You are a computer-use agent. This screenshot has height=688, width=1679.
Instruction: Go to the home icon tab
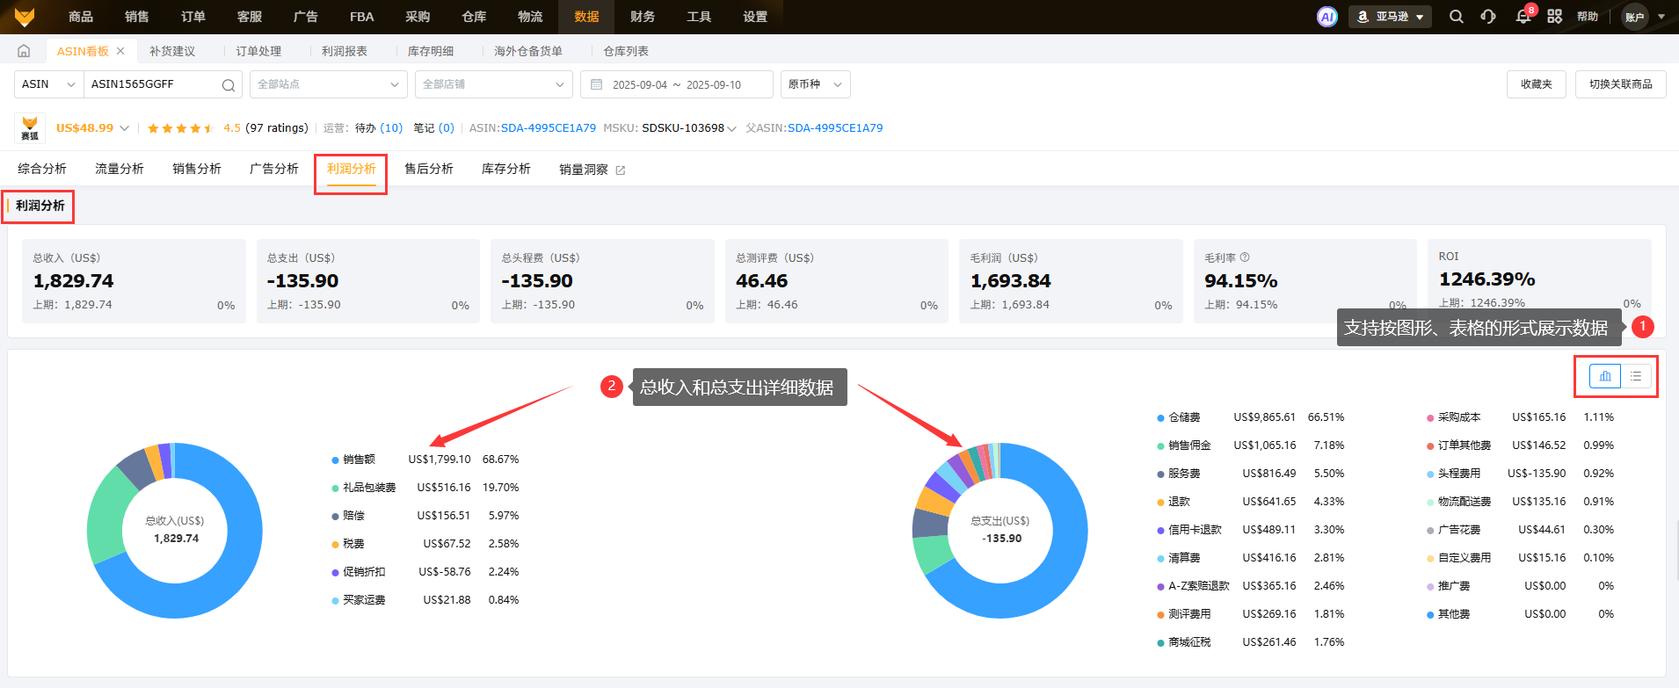[x=24, y=51]
